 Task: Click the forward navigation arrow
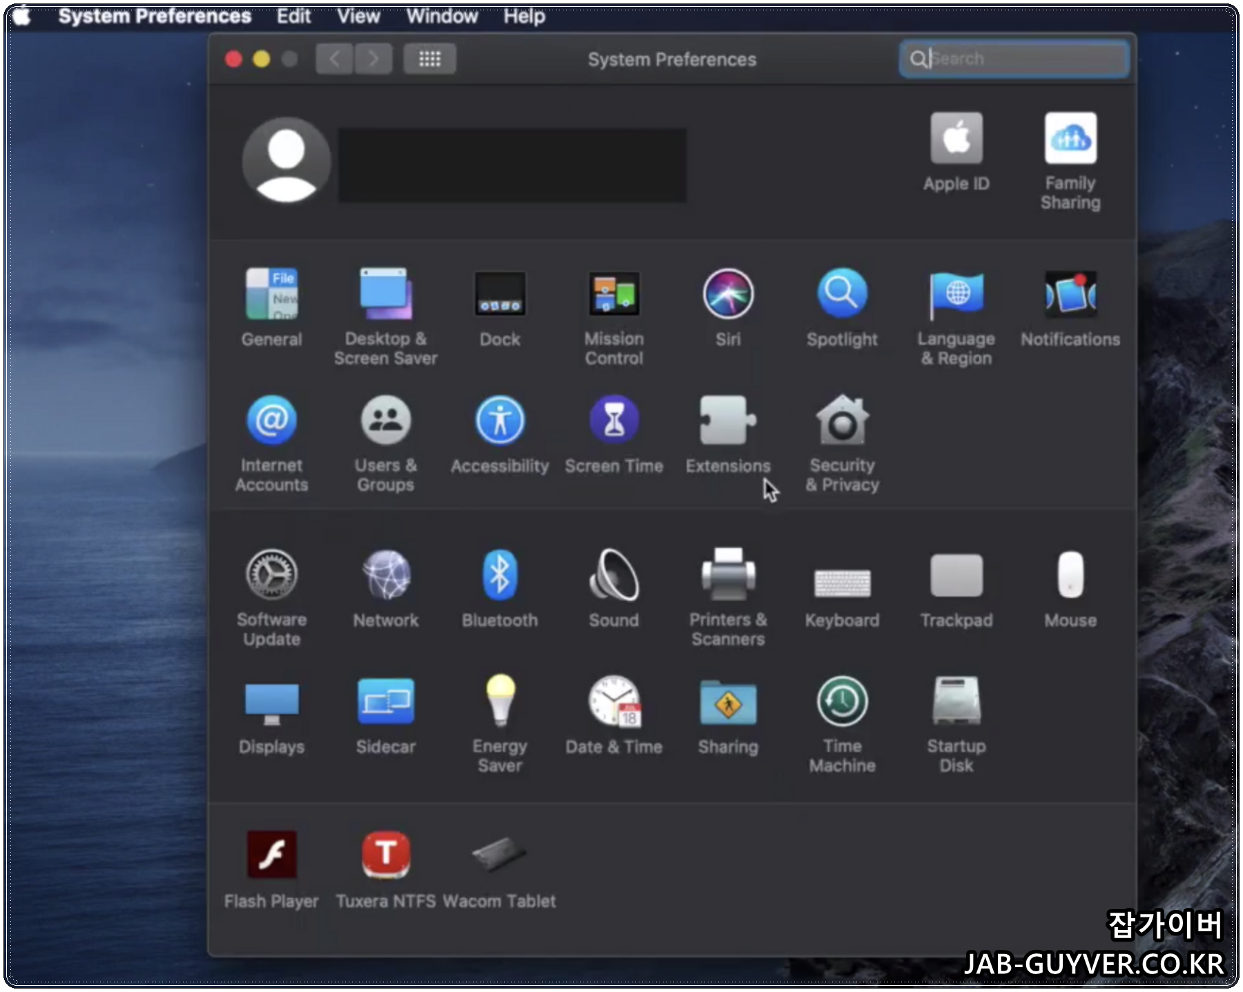click(374, 59)
